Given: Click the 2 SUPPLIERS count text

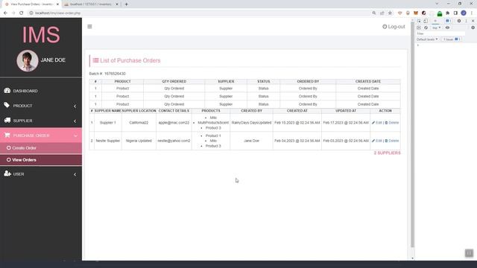Looking at the screenshot, I should [x=387, y=153].
